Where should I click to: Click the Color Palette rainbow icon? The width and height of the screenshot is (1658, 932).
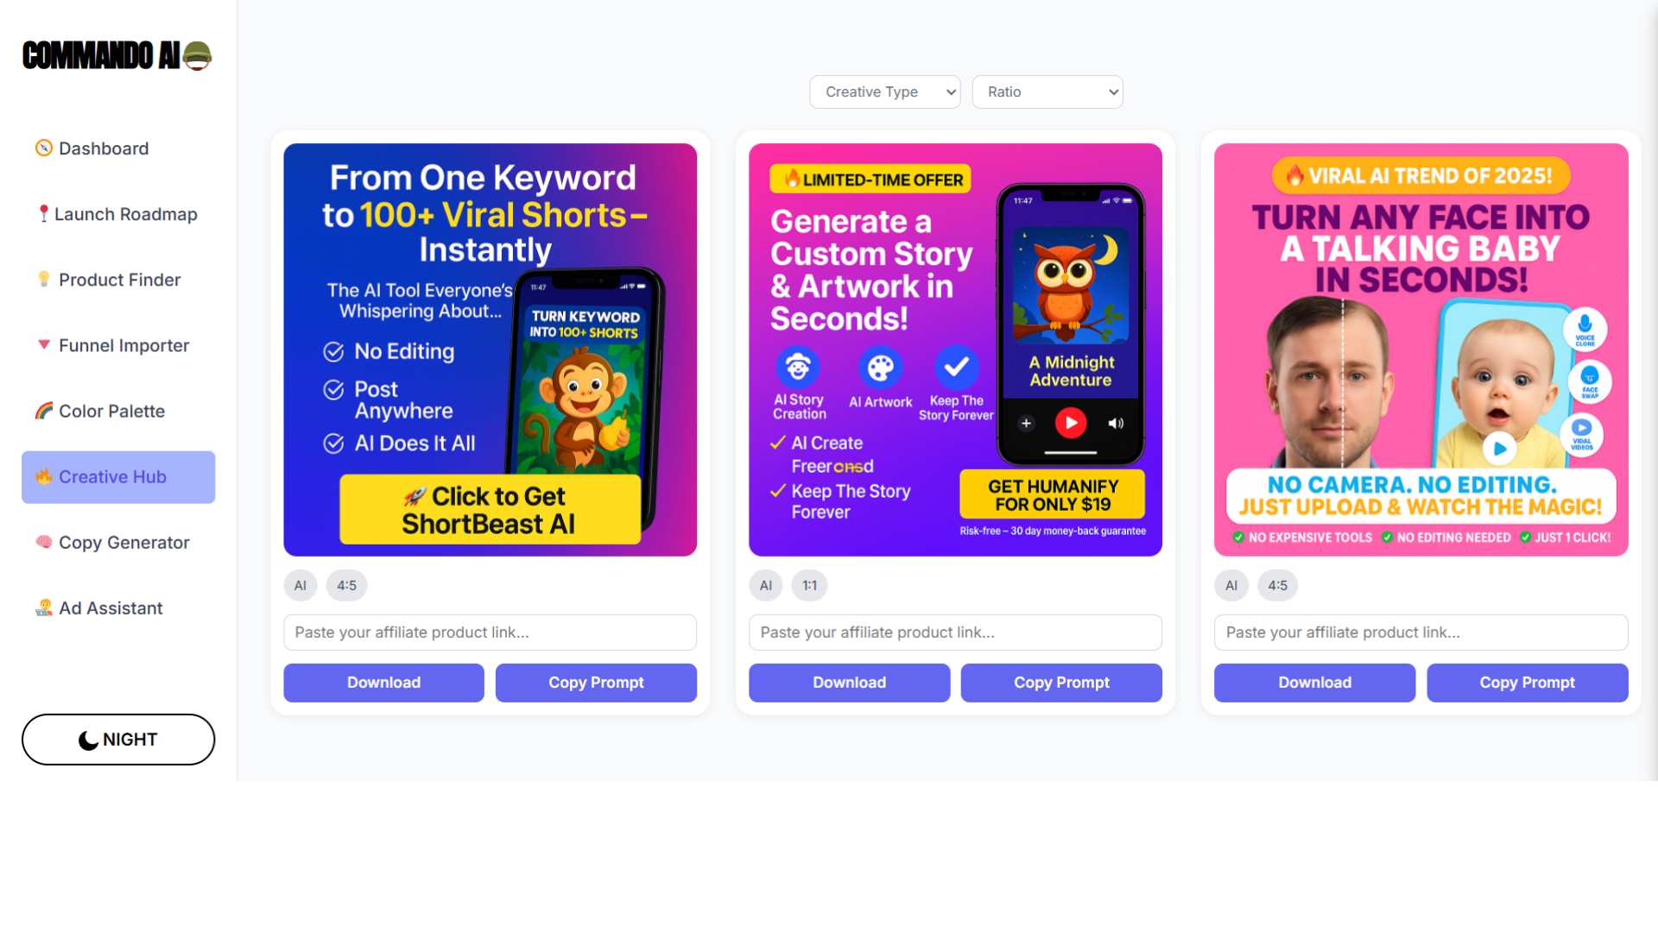click(43, 411)
